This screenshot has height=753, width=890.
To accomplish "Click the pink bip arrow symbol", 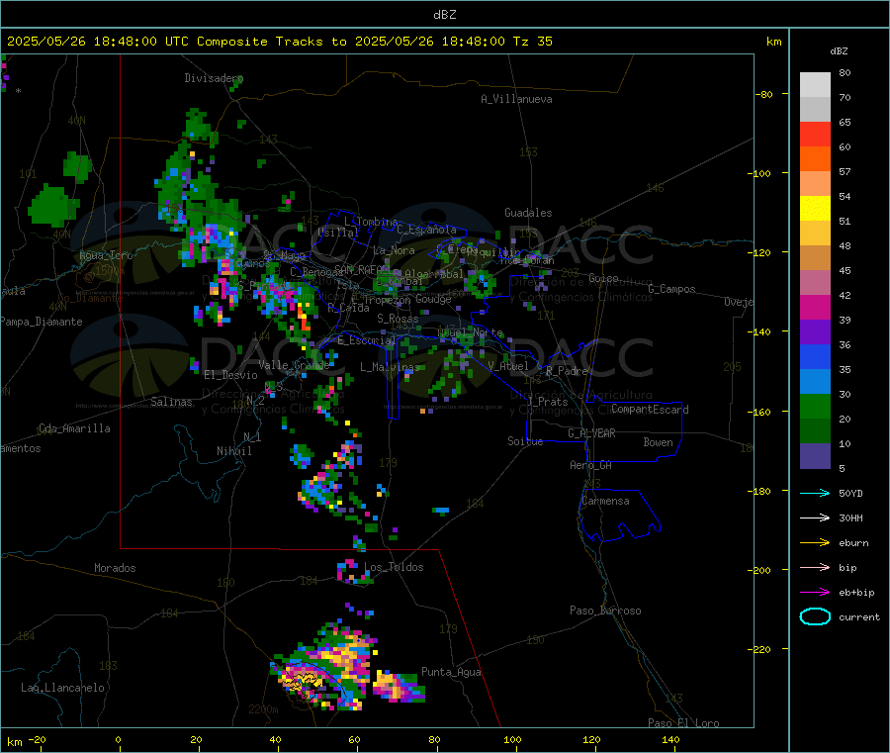I will tap(815, 567).
